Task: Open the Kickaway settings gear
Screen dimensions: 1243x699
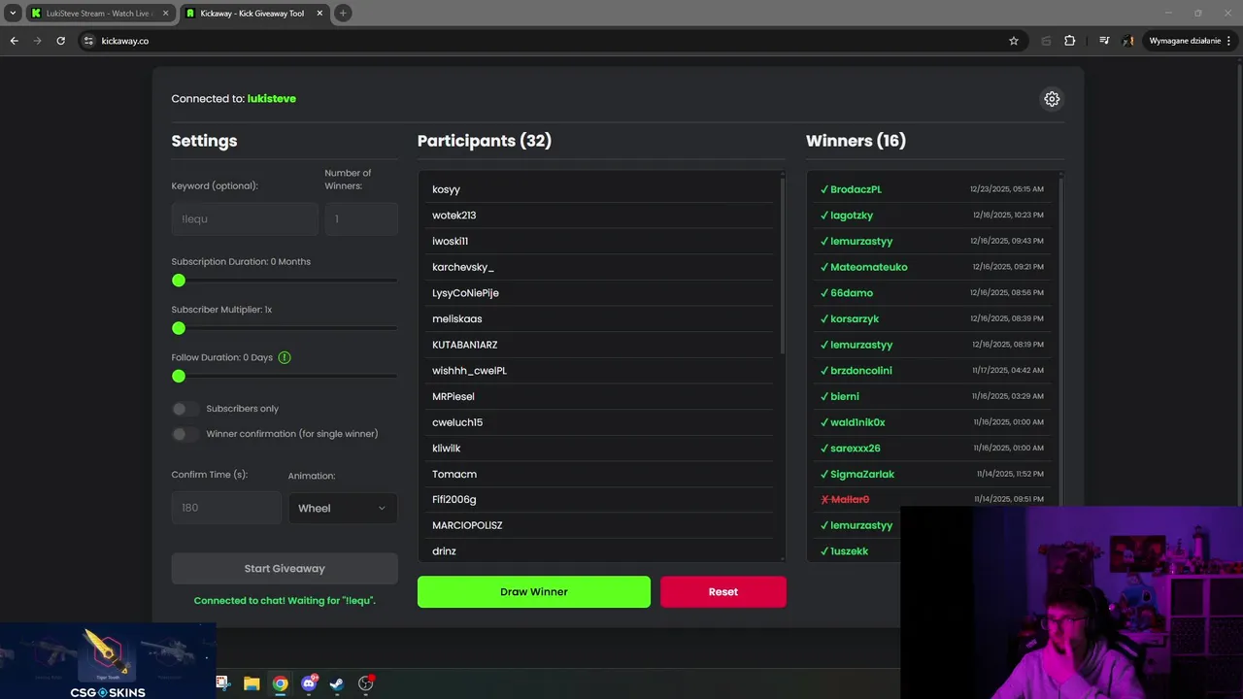Action: pos(1052,99)
